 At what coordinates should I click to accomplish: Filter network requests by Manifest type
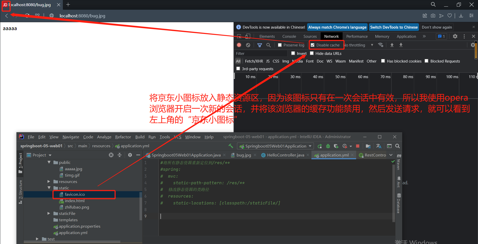(x=356, y=61)
